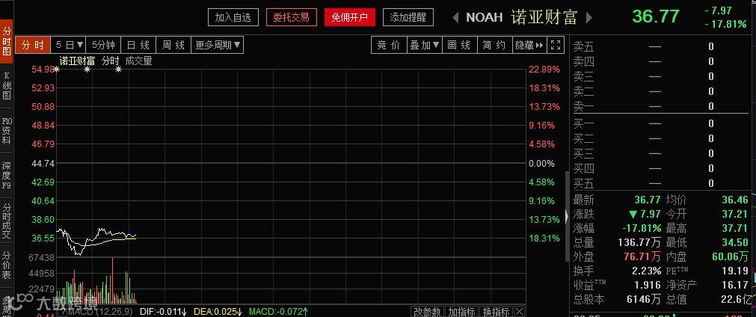Viewport: 756px width, 317px height.
Task: Click the 换手 2.23% value
Action: [647, 271]
